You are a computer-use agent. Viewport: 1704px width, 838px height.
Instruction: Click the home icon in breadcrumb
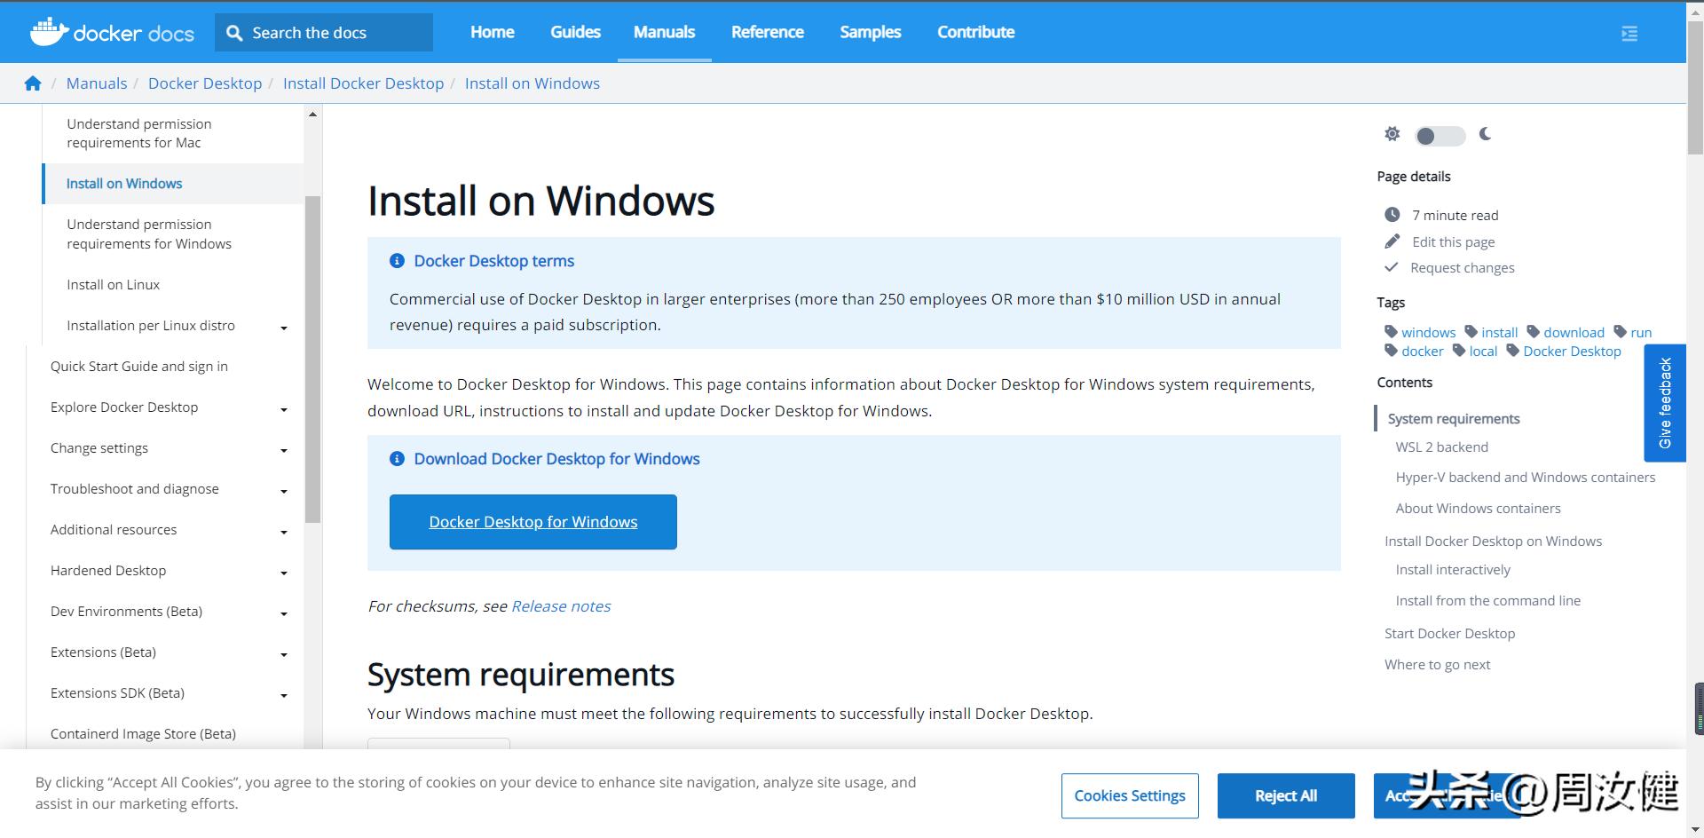(33, 83)
